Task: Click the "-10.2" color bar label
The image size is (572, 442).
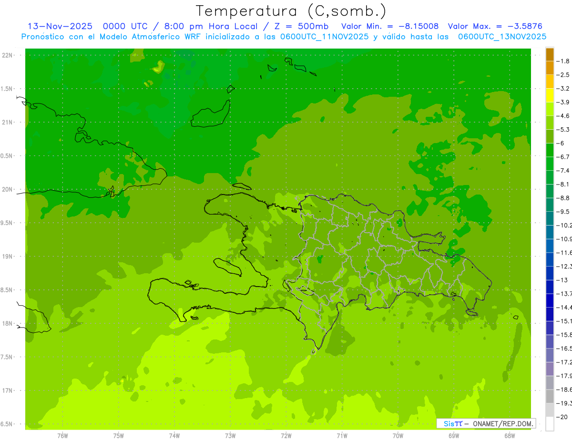Action: [564, 225]
